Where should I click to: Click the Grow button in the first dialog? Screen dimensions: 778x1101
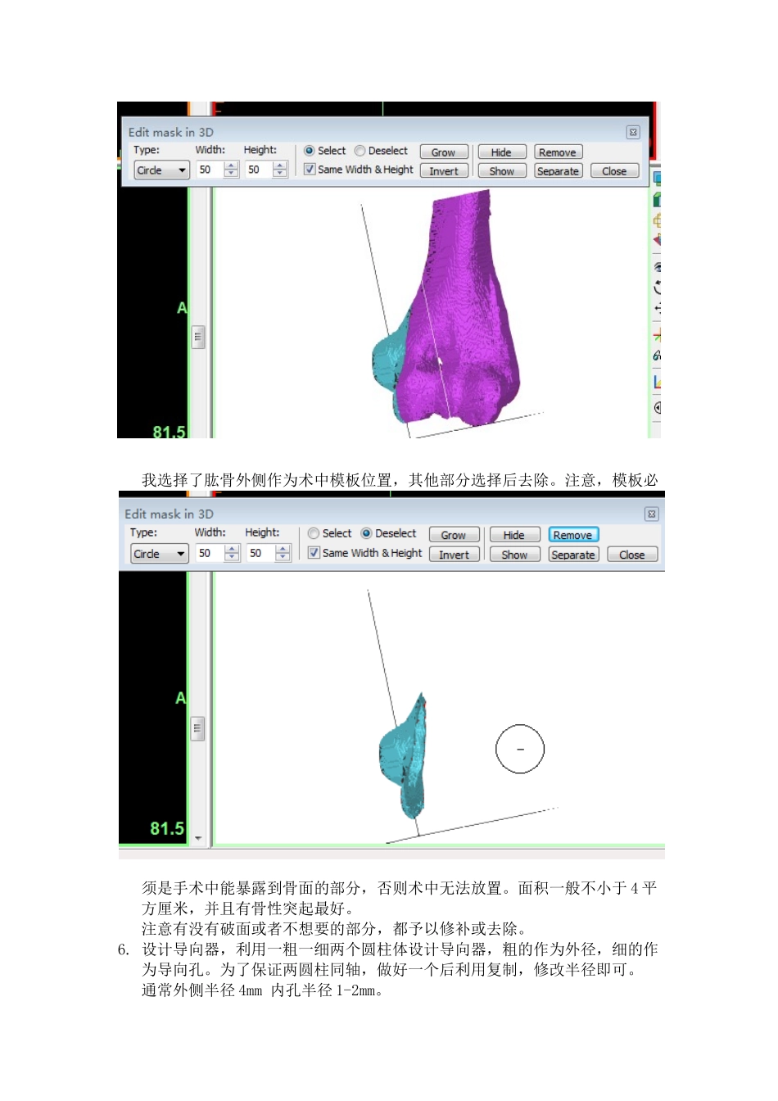pyautogui.click(x=444, y=152)
